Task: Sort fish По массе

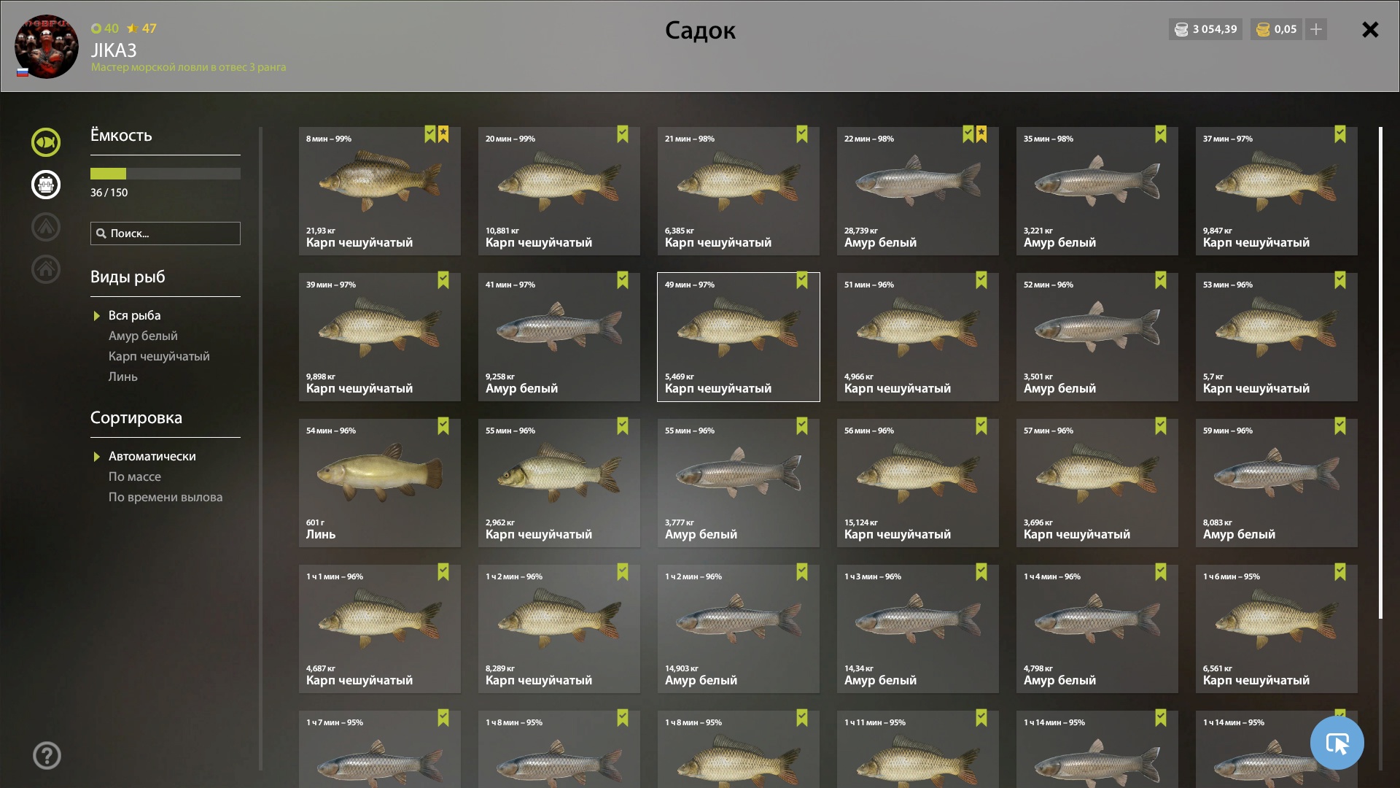Action: 135,476
